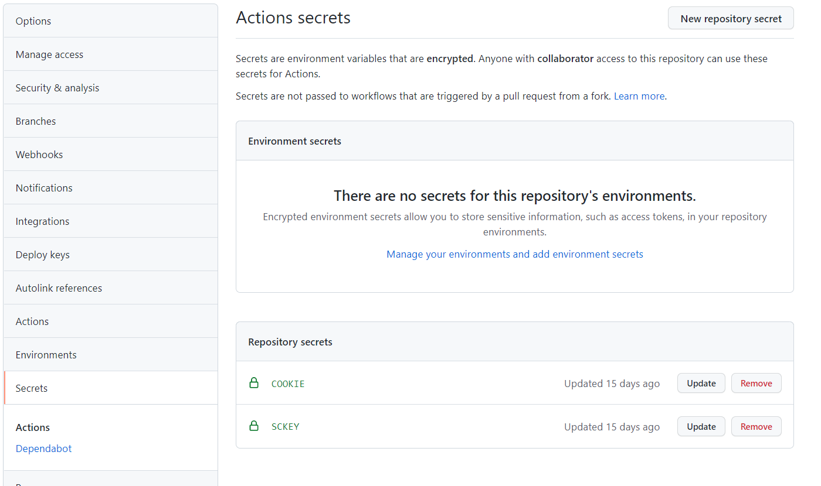
Task: Switch to the Dependabot secrets page
Action: pyautogui.click(x=43, y=448)
